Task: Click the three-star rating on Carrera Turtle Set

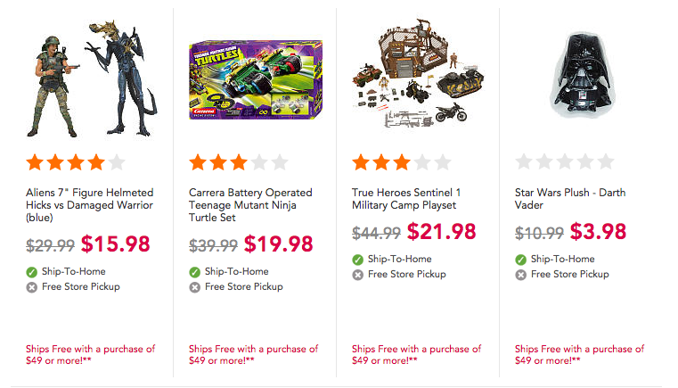Action: (x=239, y=163)
